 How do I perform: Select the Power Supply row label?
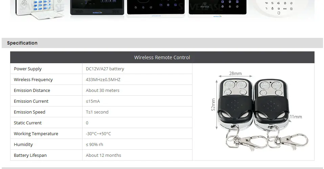click(x=28, y=69)
